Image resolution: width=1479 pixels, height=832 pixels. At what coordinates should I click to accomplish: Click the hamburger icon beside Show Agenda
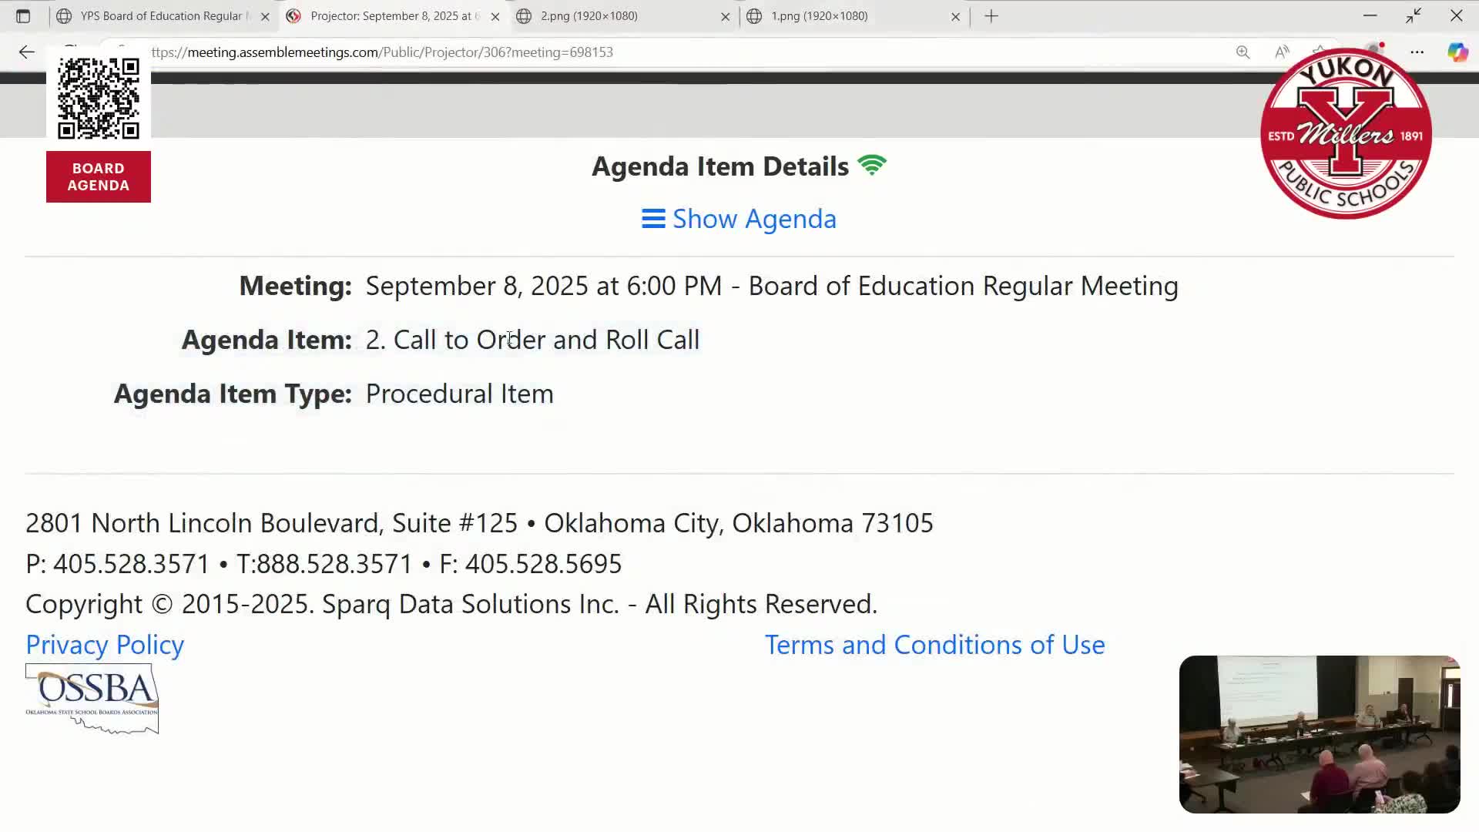(x=653, y=220)
